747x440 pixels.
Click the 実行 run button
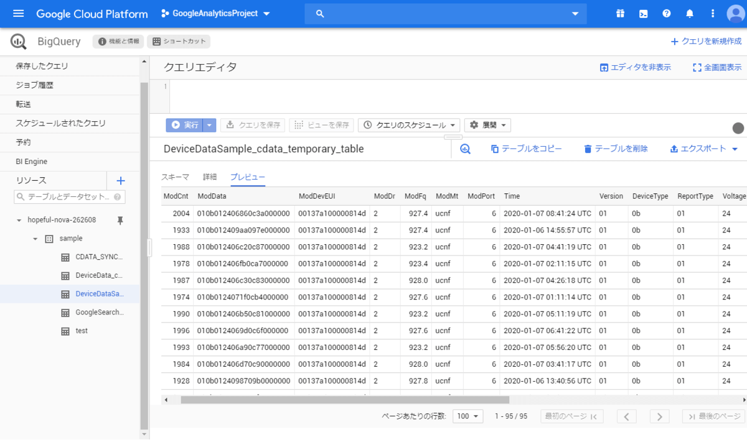pos(184,125)
